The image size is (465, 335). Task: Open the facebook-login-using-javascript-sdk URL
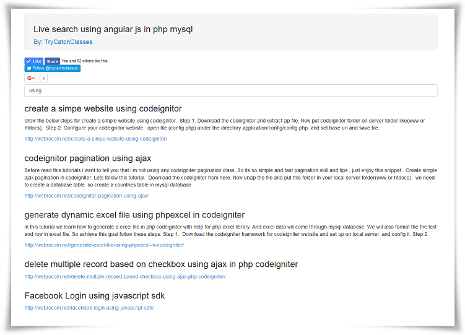(x=89, y=308)
